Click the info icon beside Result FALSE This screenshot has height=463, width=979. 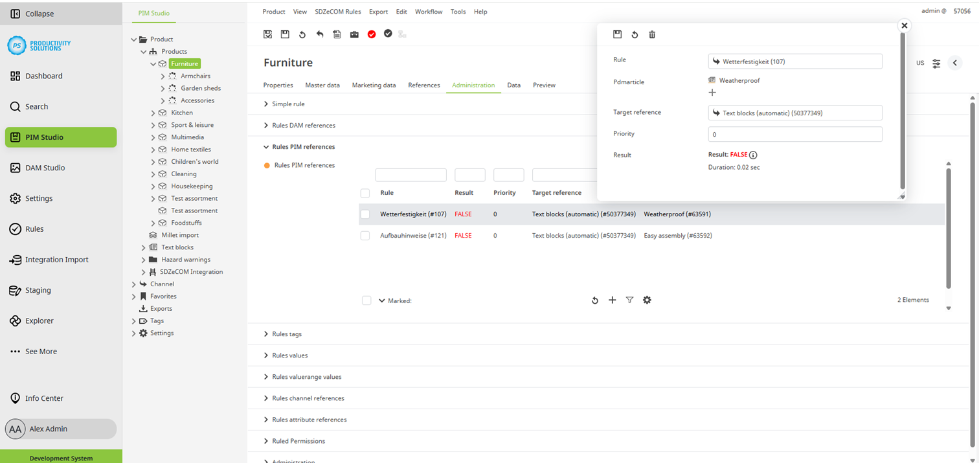pos(753,155)
